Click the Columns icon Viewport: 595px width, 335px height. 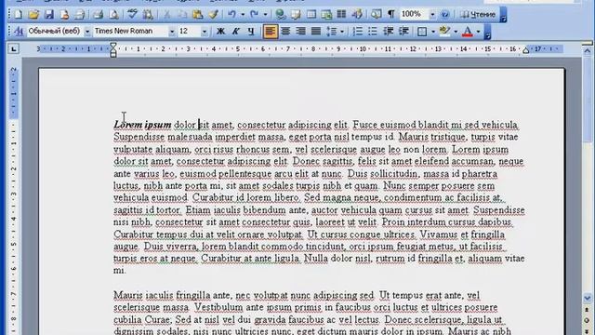341,15
